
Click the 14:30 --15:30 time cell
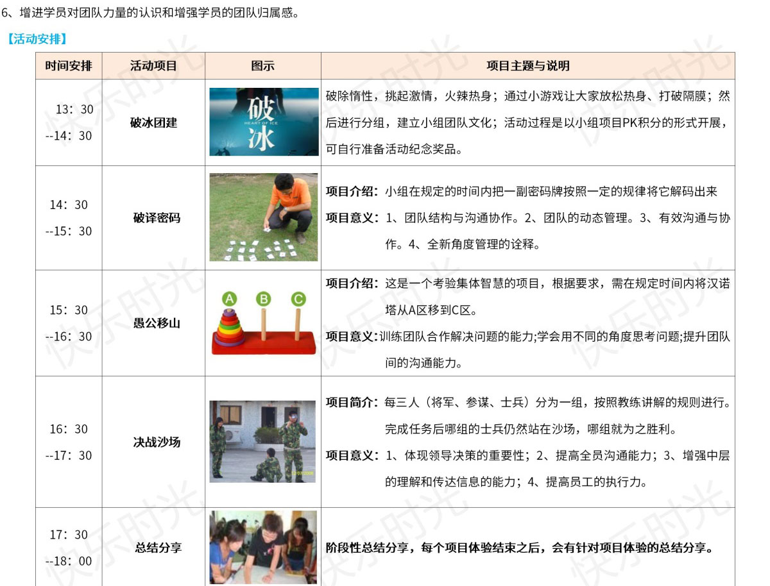tap(69, 218)
